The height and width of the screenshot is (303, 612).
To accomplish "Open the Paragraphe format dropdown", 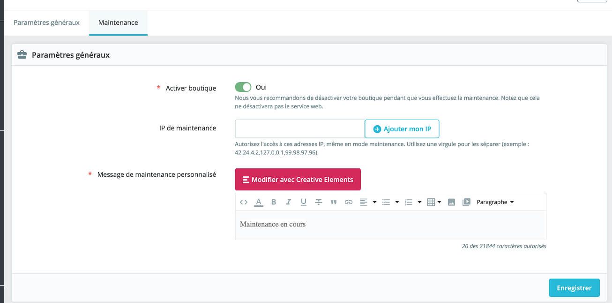I will [x=495, y=202].
